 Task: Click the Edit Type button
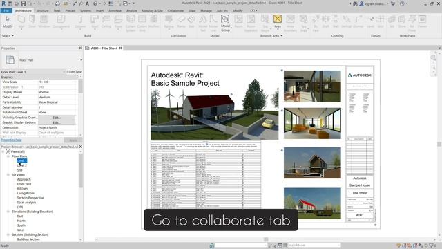[75, 72]
